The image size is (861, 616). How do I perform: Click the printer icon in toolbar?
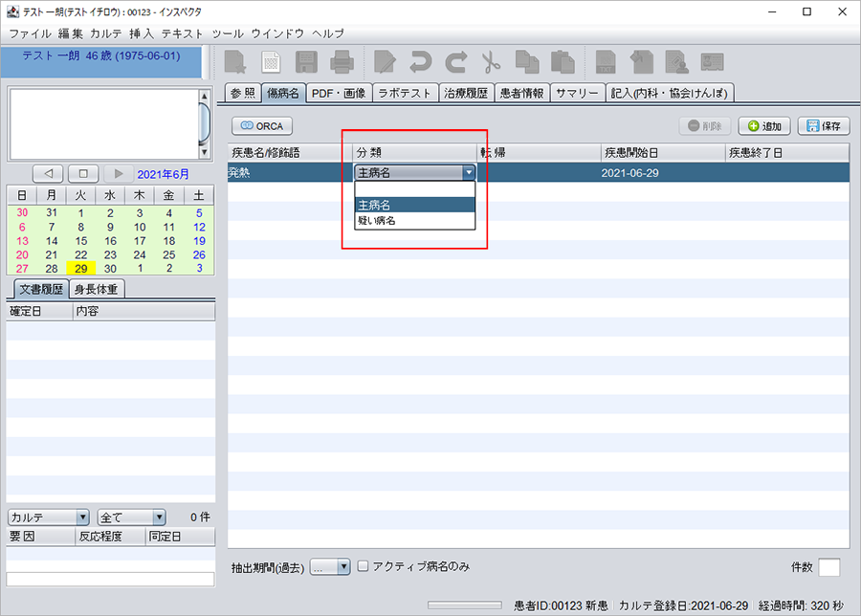pyautogui.click(x=342, y=63)
